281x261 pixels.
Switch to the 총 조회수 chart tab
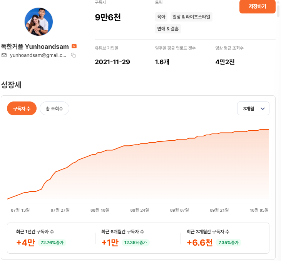pyautogui.click(x=54, y=109)
